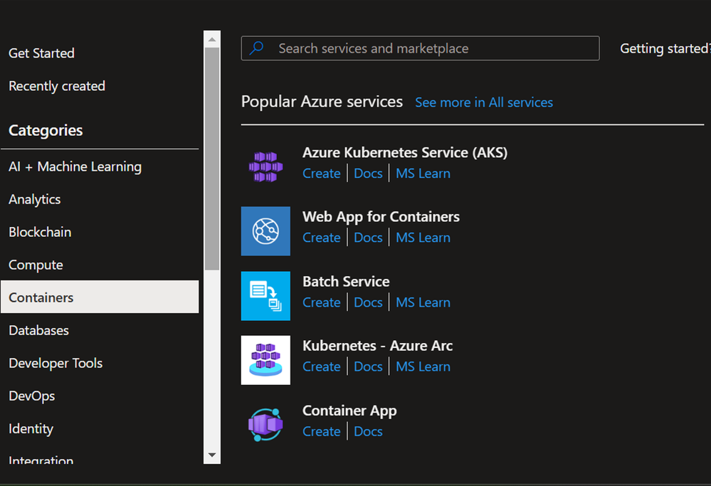Click the Container App icon
This screenshot has height=486, width=711.
click(x=265, y=425)
